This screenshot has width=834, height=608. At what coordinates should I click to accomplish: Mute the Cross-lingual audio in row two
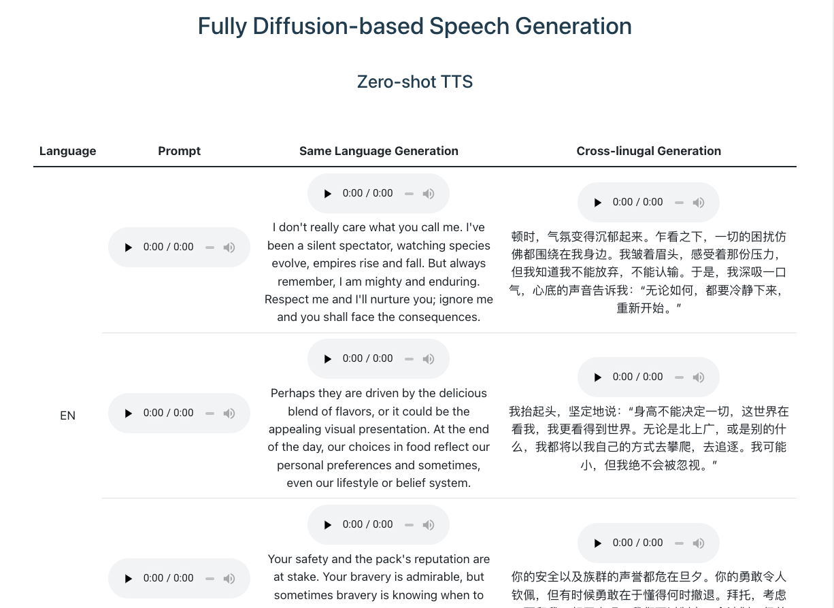pos(699,377)
